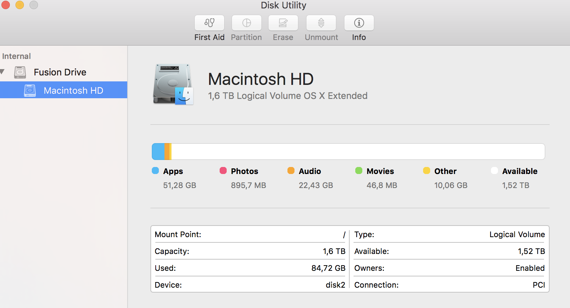Click the 'Type:' label
570x308 pixels.
(364, 234)
